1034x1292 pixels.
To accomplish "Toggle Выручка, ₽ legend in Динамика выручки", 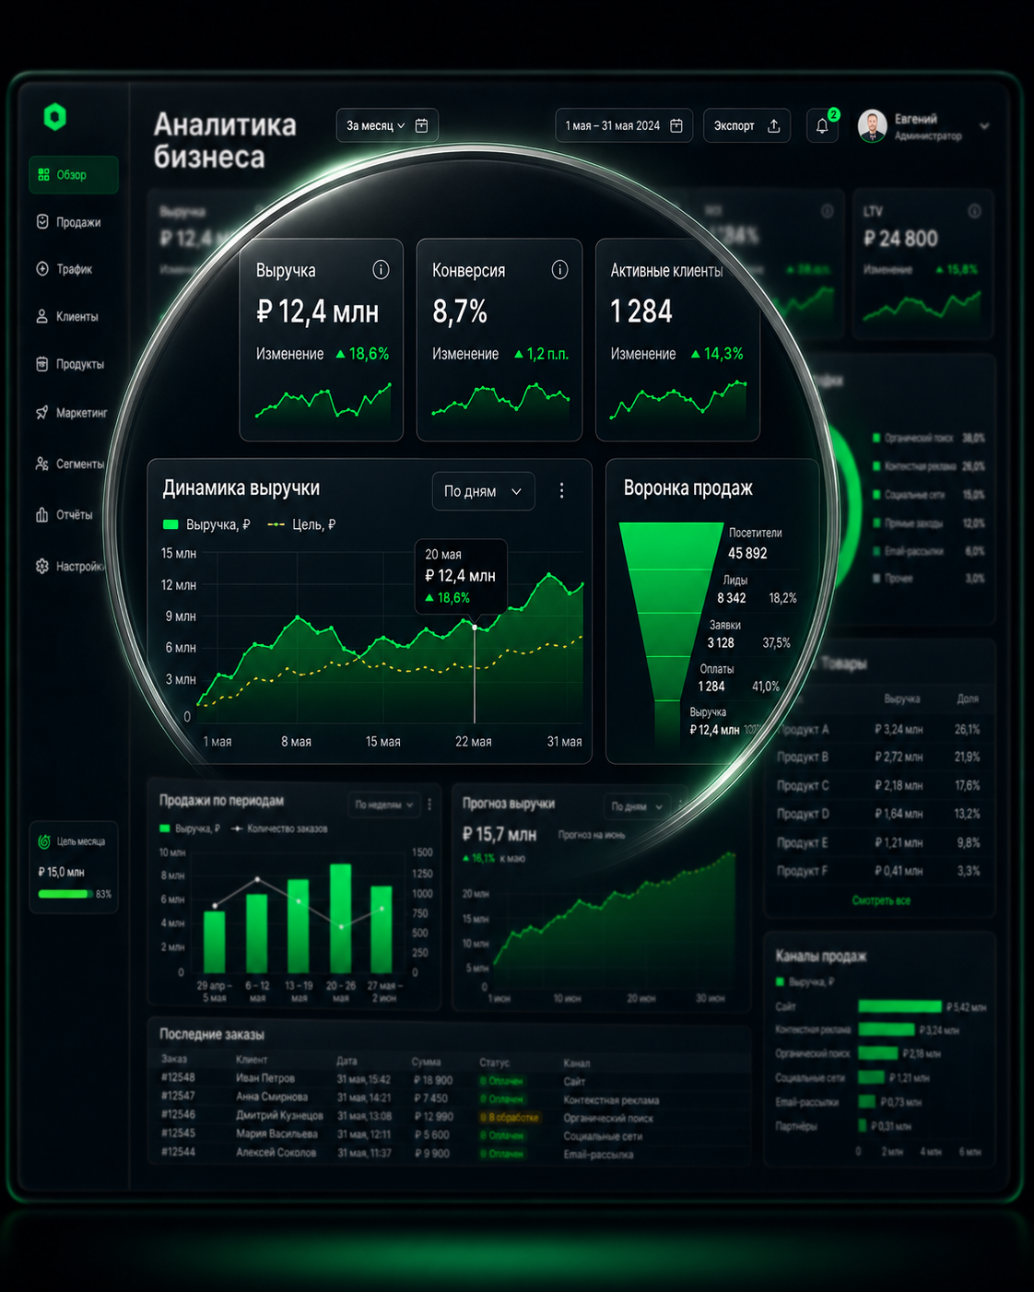I will (206, 524).
